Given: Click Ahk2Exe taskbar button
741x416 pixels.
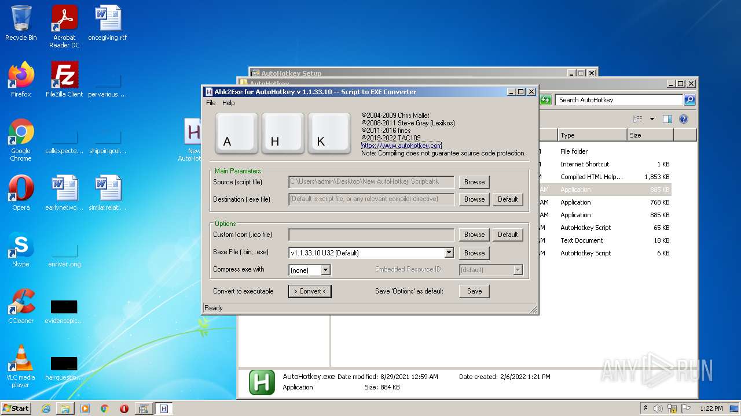Looking at the screenshot, I should [x=164, y=408].
